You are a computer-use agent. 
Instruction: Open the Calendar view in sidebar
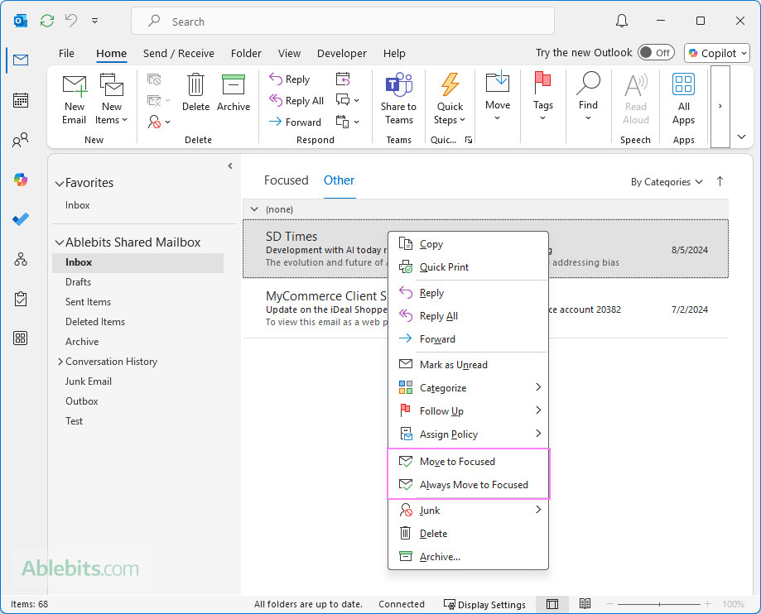(21, 100)
